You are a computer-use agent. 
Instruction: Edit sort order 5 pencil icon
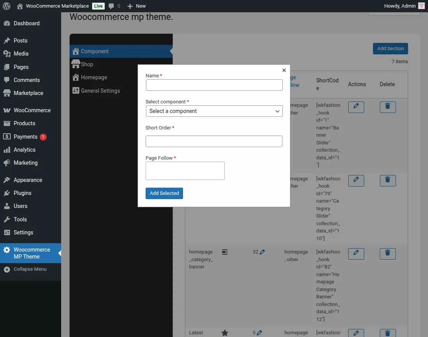point(259,333)
